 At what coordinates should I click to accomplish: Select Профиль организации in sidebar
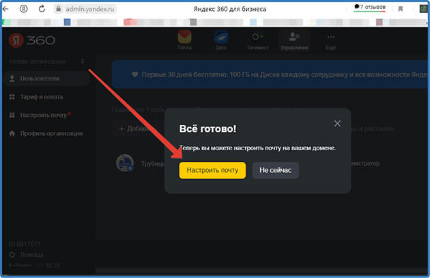(x=46, y=134)
